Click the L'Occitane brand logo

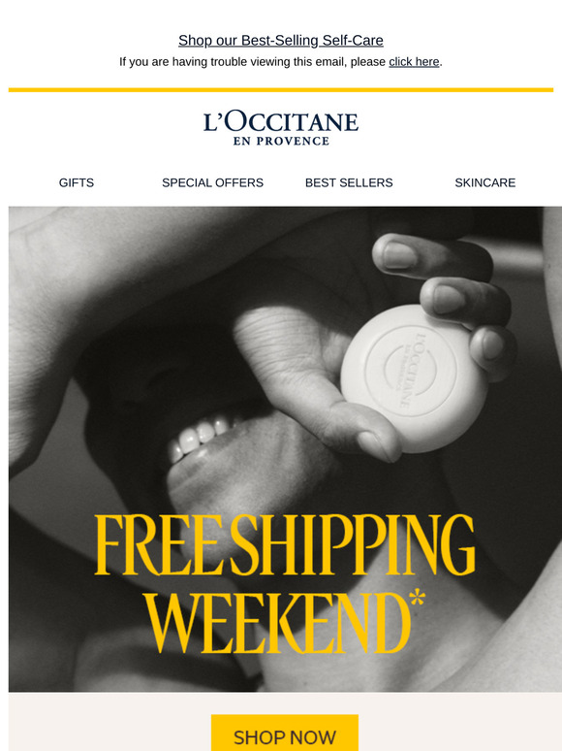(281, 128)
